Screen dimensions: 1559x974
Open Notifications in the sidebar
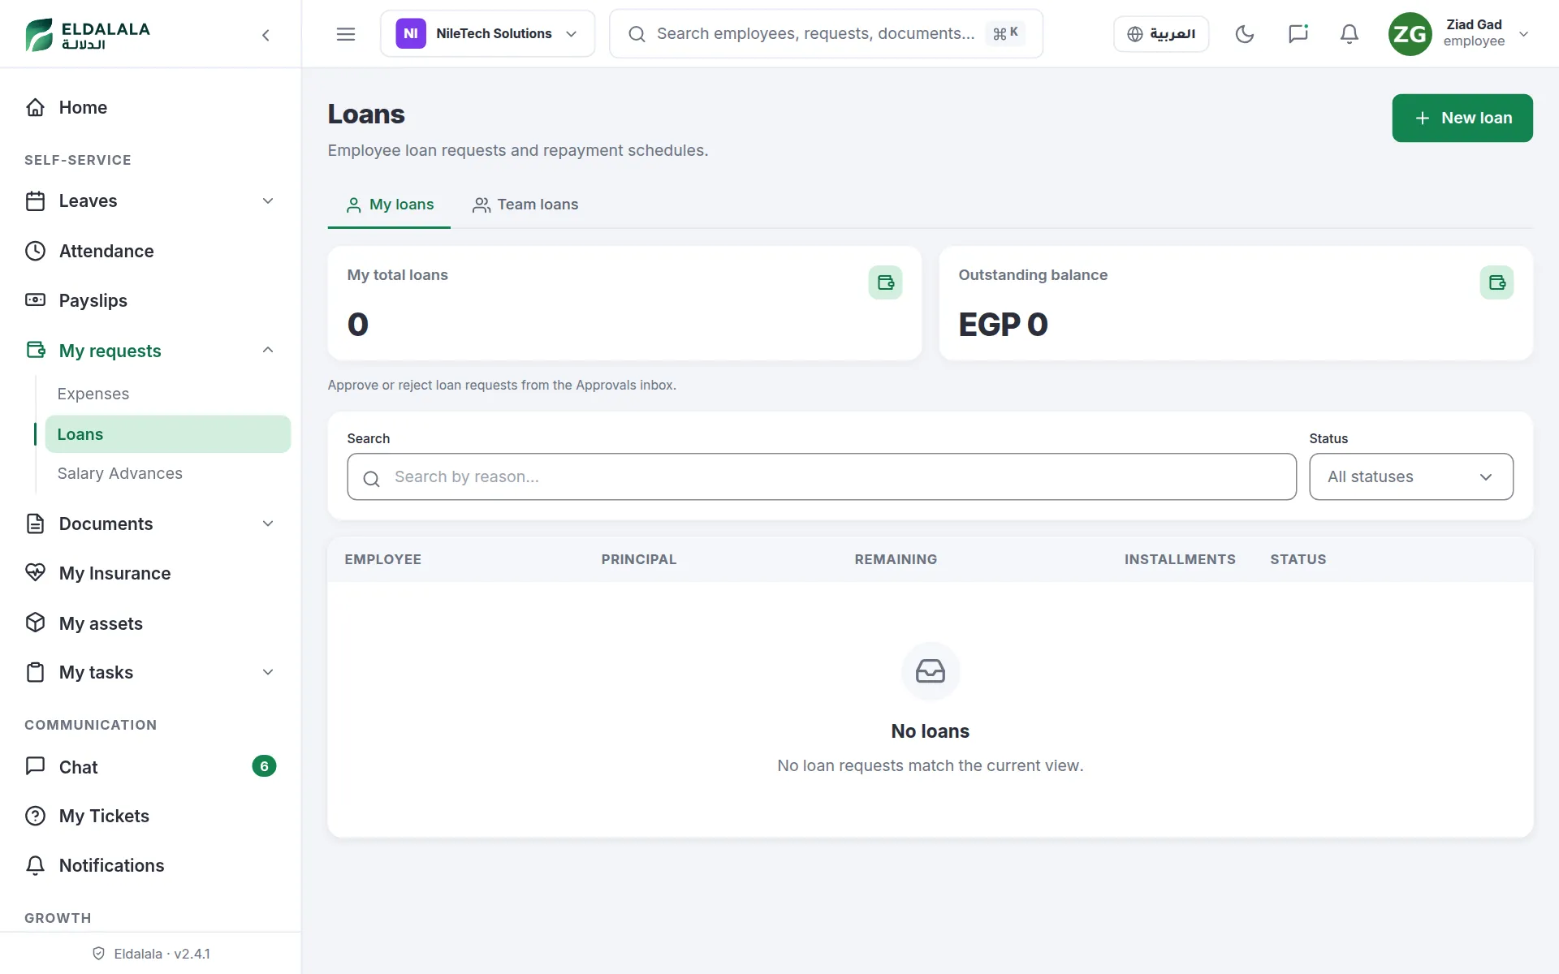[151, 865]
